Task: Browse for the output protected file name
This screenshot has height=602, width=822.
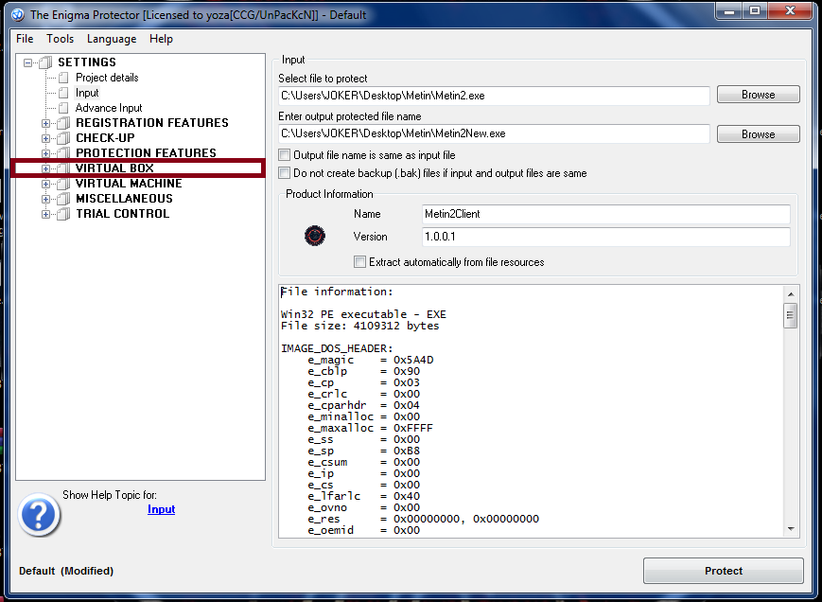Action: click(x=758, y=134)
